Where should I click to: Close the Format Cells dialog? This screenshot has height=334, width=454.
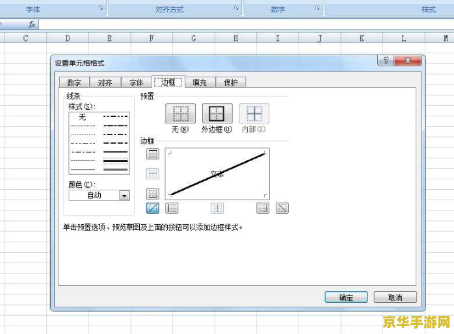408,60
